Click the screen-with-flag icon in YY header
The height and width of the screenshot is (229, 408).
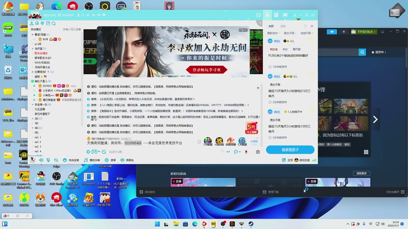[276, 15]
